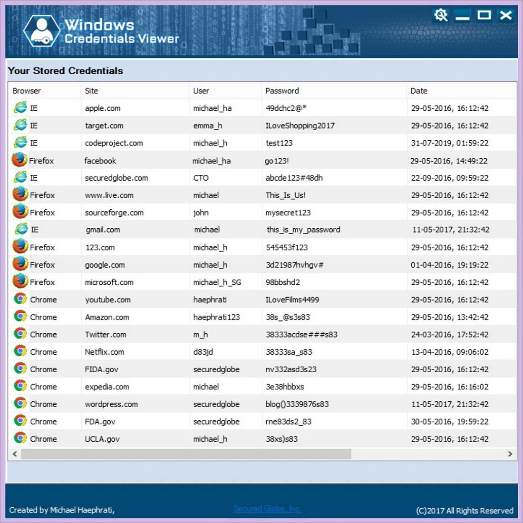
Task: Click the password ILoveFilms4499
Action: (292, 300)
